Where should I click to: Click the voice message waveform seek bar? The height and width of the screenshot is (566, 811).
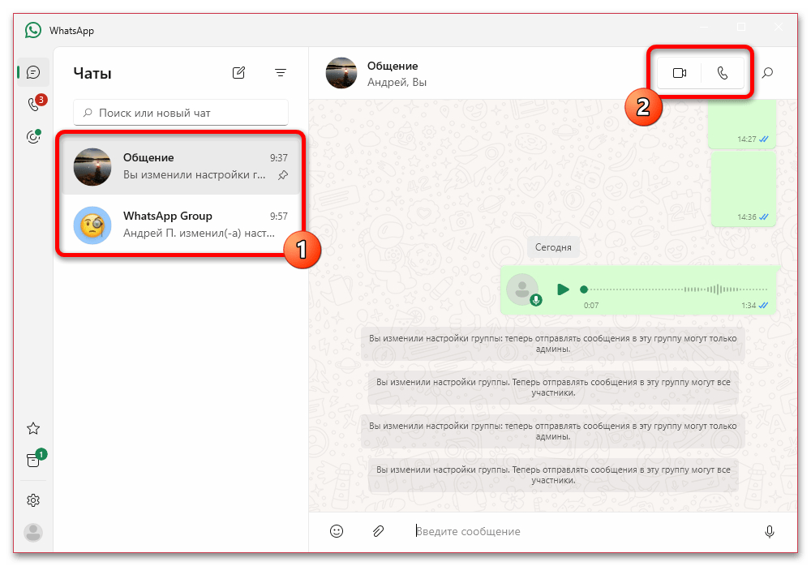[676, 289]
